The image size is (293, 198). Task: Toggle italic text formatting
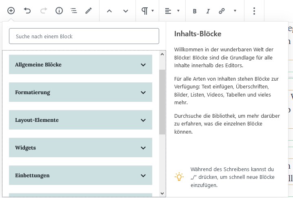coord(208,11)
